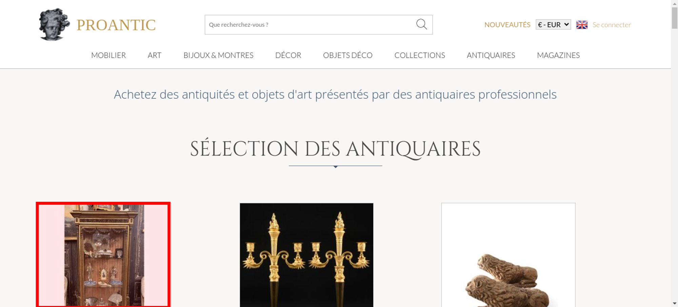678x307 pixels.
Task: Open the NOUVEAUTÉS link
Action: tap(507, 25)
